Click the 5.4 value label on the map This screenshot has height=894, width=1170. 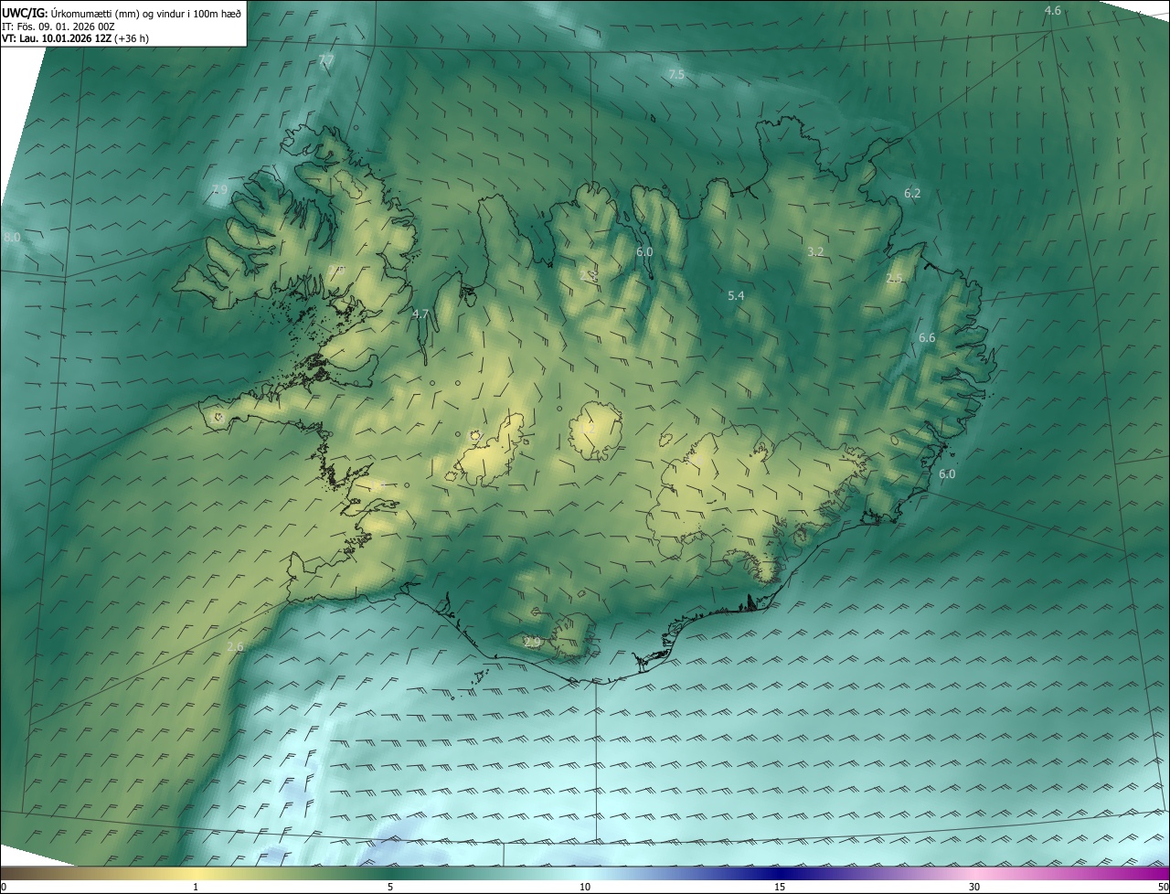pos(736,296)
